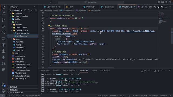Open the anchor icon view in activity bar
The image size is (173, 97).
click(4, 51)
